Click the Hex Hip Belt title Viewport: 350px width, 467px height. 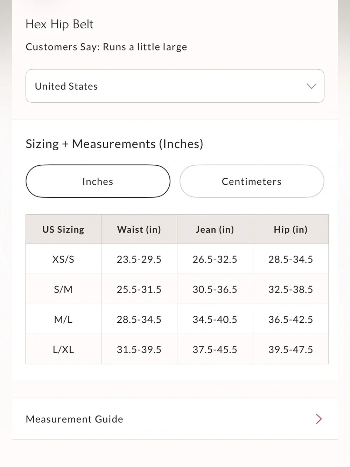(x=59, y=24)
